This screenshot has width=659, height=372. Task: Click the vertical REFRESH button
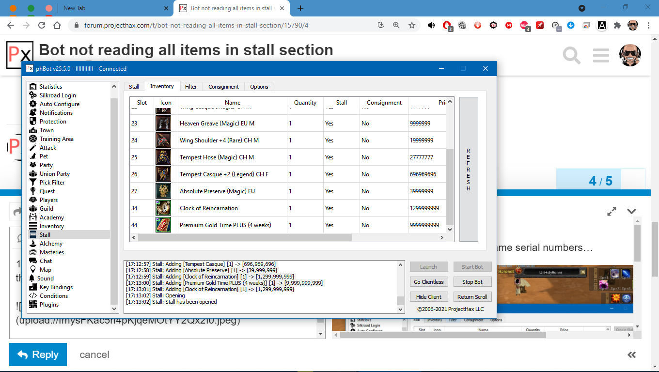pos(469,169)
